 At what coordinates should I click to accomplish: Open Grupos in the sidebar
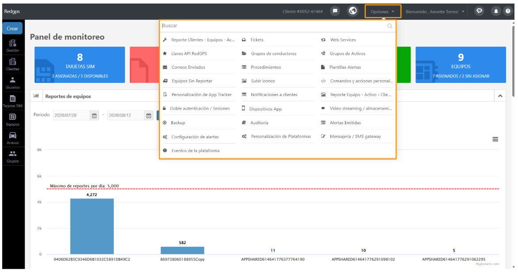tap(12, 157)
